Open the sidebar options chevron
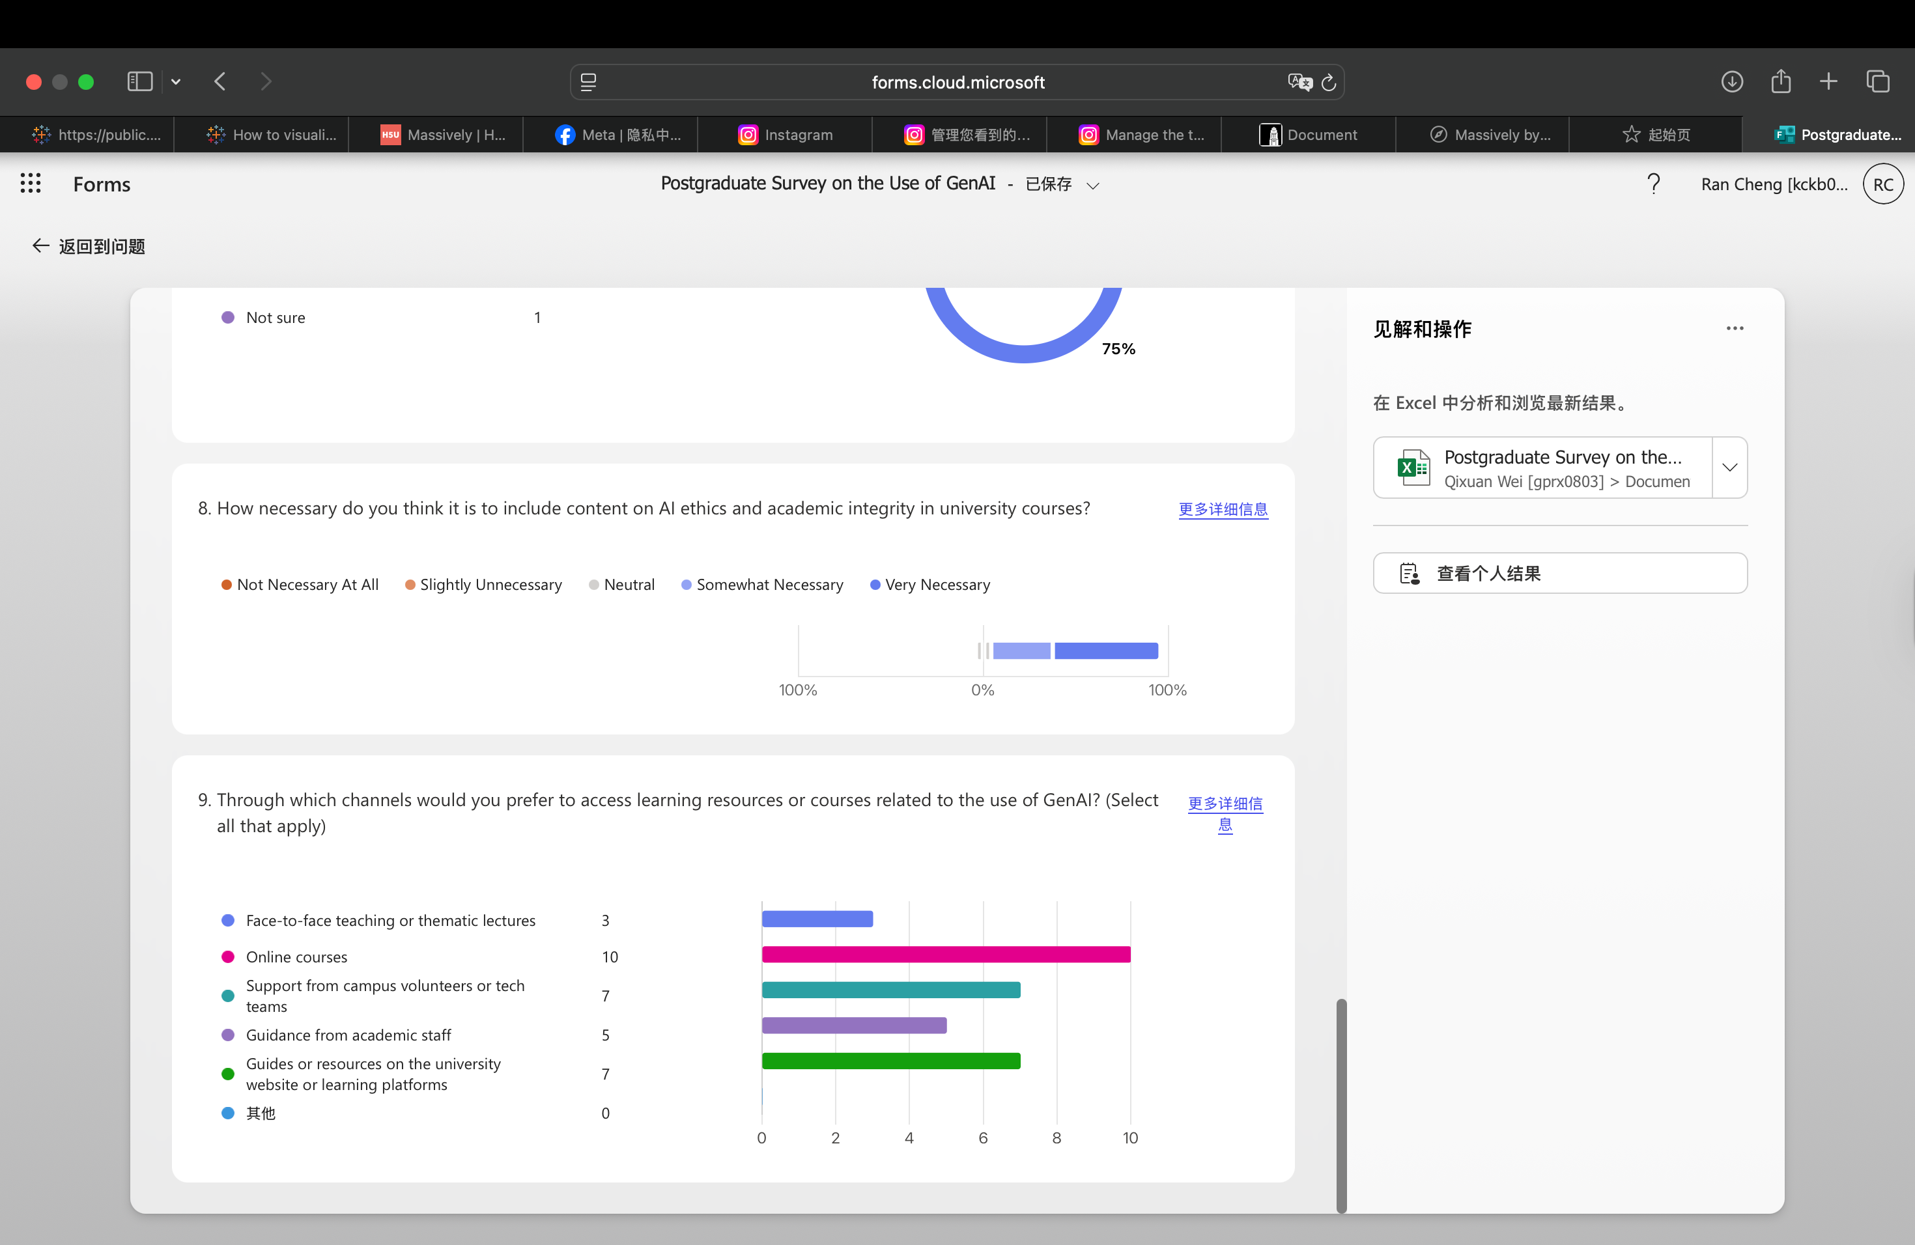 coord(177,82)
